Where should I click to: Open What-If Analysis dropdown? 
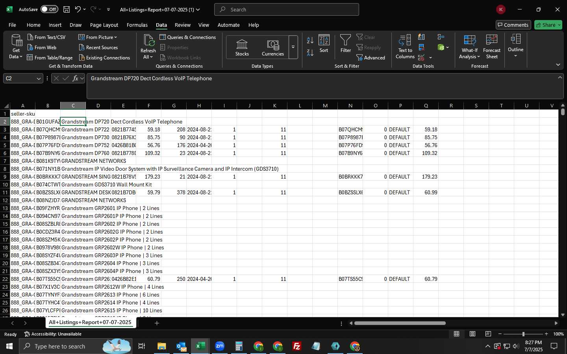469,46
